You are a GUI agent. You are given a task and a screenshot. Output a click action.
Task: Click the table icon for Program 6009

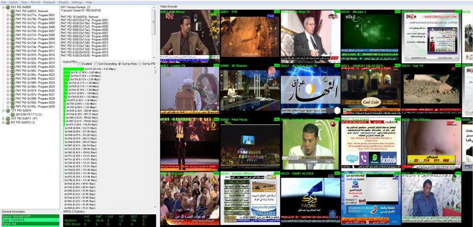pos(12,39)
